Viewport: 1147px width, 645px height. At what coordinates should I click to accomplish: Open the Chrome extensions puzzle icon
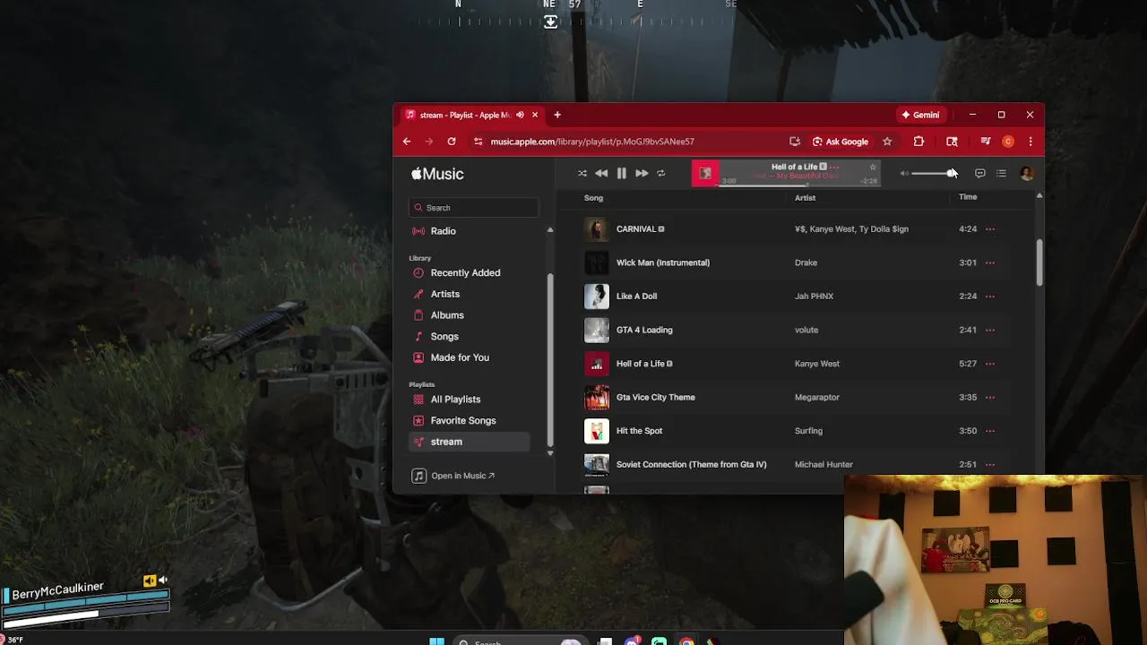tap(918, 142)
